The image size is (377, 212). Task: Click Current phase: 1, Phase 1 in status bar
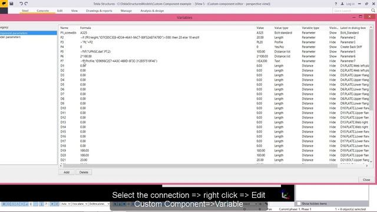295,210
